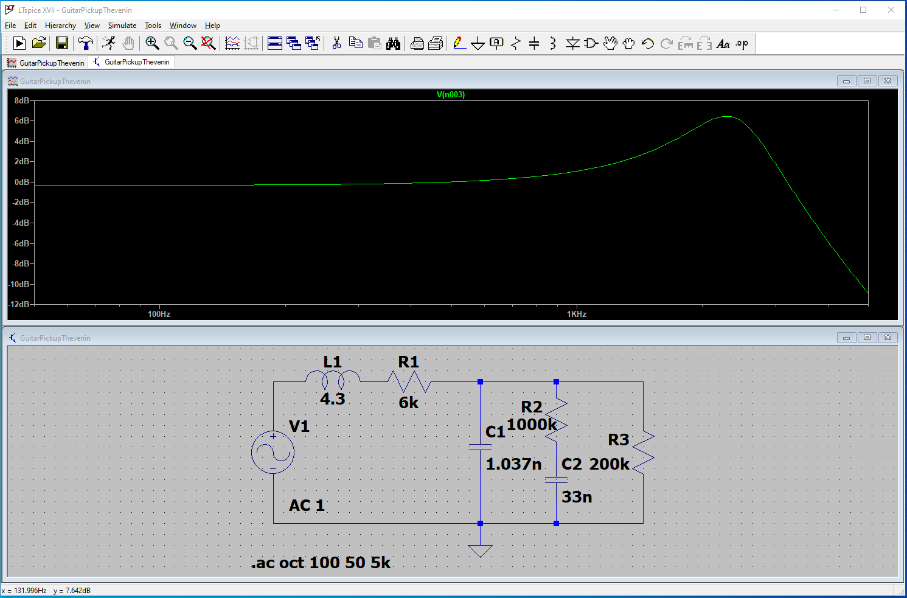The height and width of the screenshot is (598, 907).
Task: Click the Undo arrow icon
Action: 648,43
